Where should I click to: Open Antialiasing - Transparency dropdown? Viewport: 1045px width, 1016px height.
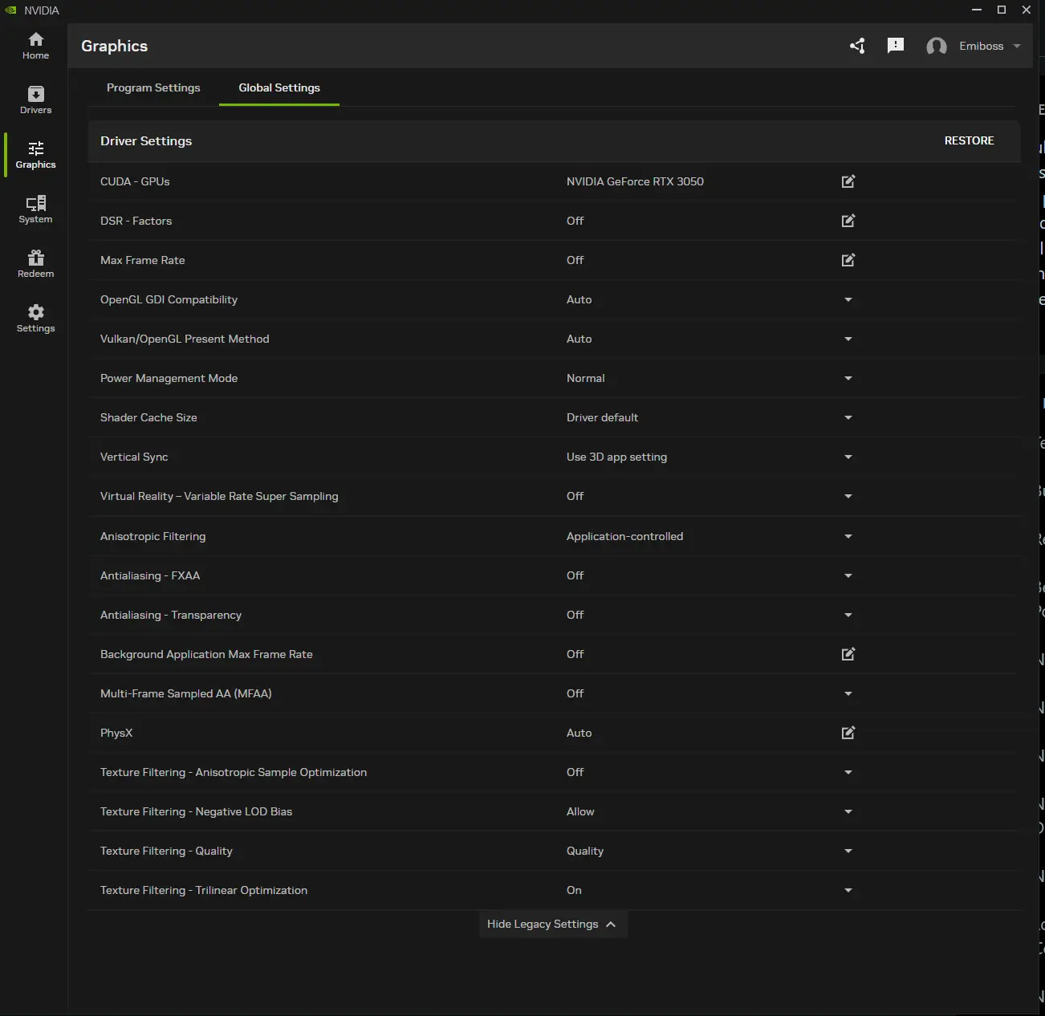tap(848, 615)
